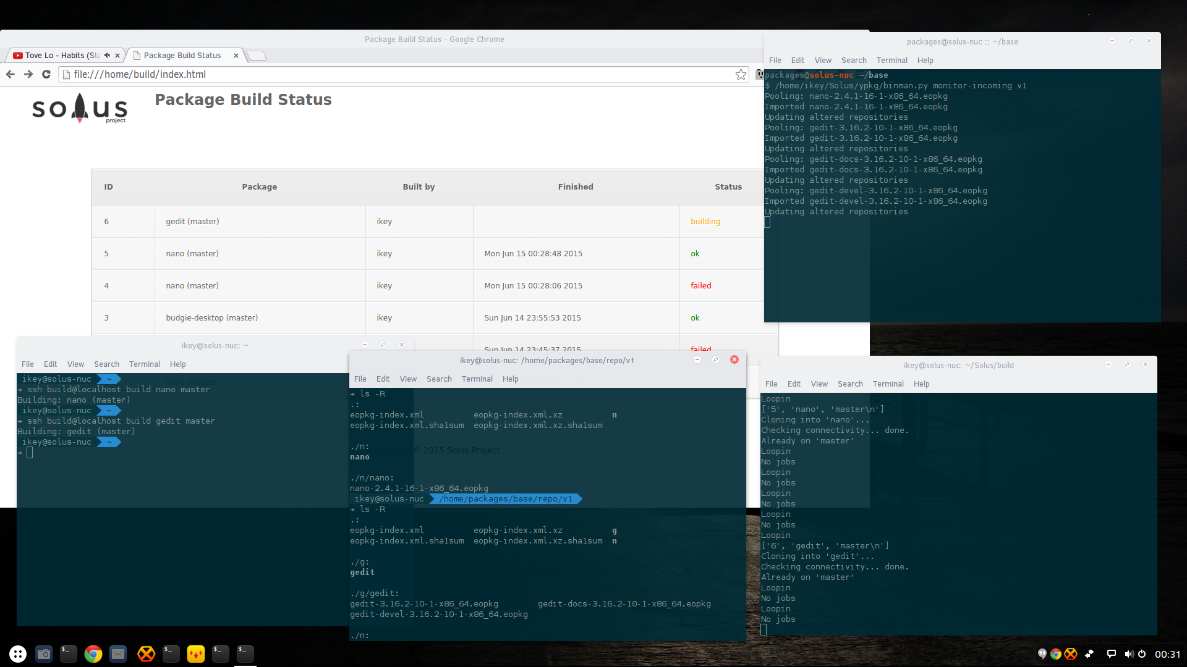Click 'Sun Jun 14 23:55:53 2015' finished cell

[x=576, y=317]
